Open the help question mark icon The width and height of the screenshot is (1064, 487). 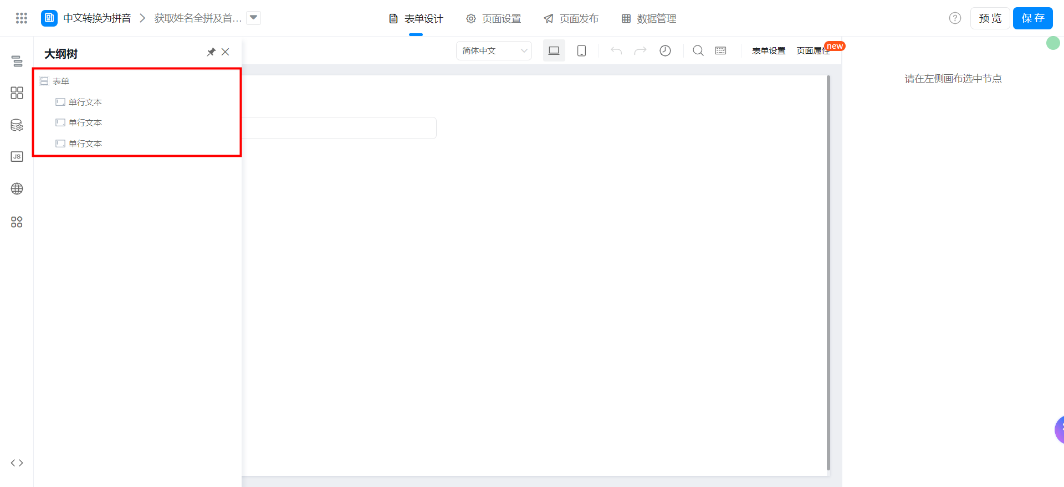(x=955, y=18)
